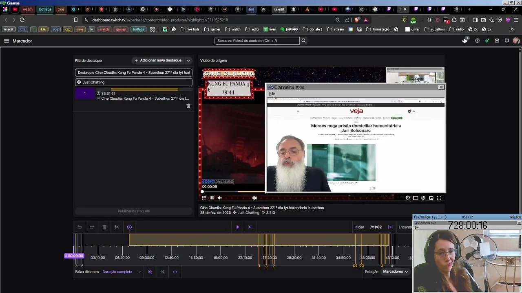The width and height of the screenshot is (522, 293).
Task: Adjust the player volume slider handle
Action: [254, 198]
